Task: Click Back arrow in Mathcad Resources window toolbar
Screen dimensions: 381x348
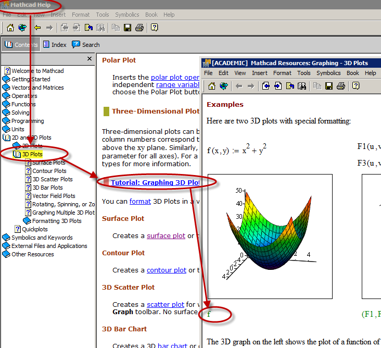Action: coord(239,86)
